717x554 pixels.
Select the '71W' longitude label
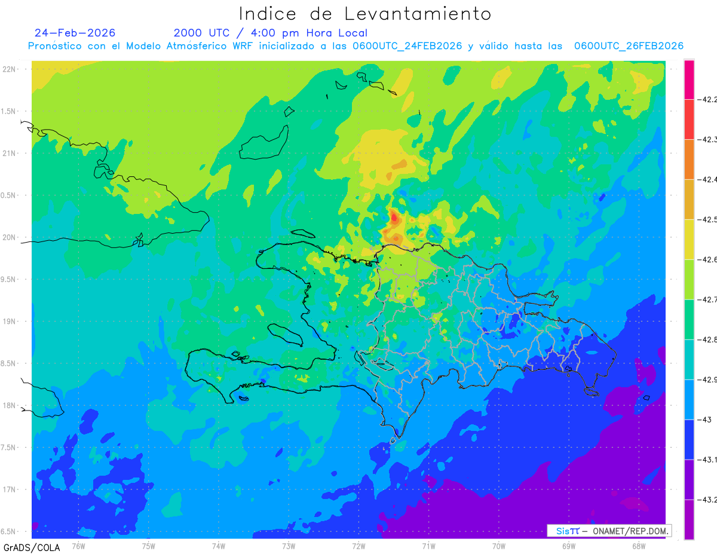click(x=428, y=545)
